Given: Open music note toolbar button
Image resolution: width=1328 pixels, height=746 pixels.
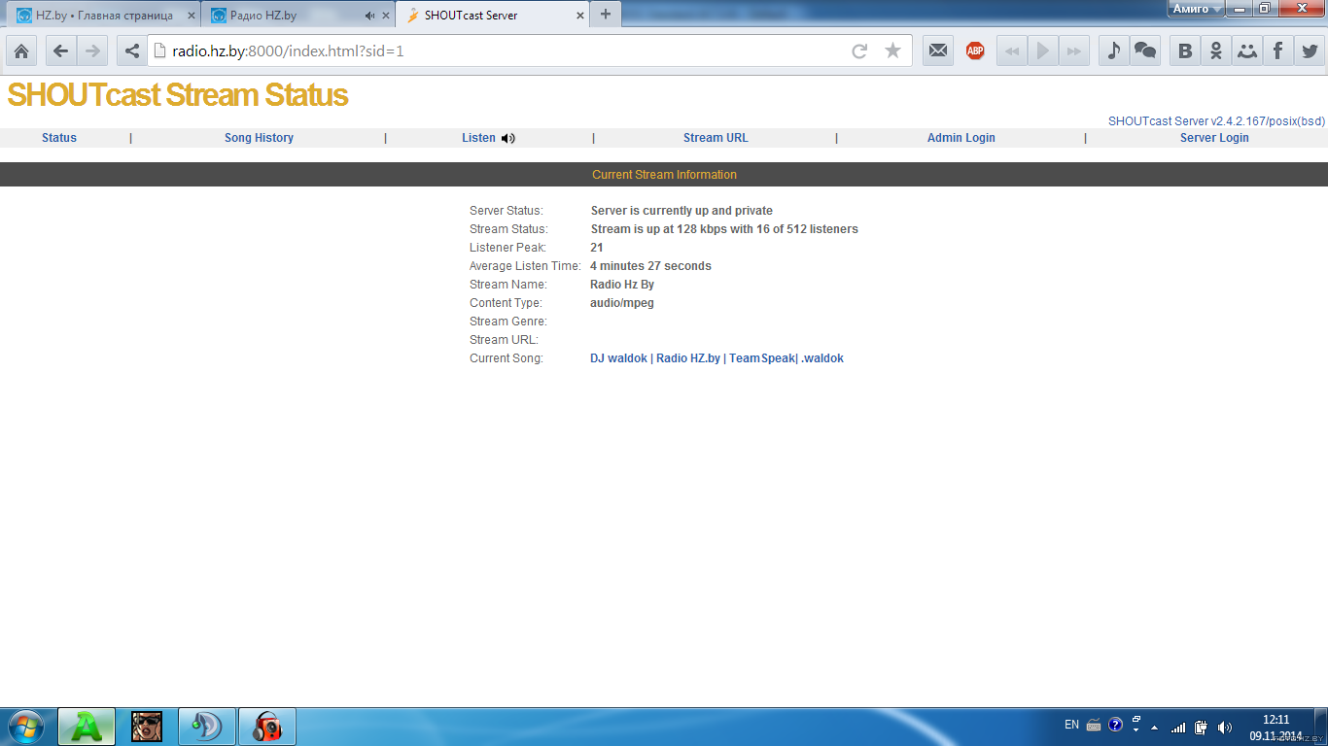Looking at the screenshot, I should 1114,51.
